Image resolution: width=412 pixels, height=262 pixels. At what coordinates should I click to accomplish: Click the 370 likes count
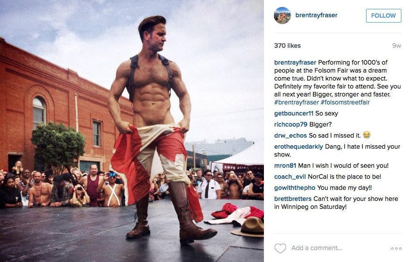pyautogui.click(x=287, y=46)
